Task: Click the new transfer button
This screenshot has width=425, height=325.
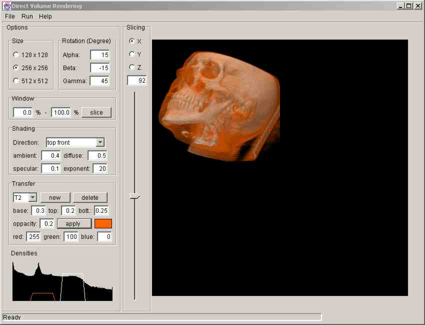Action: pyautogui.click(x=55, y=197)
